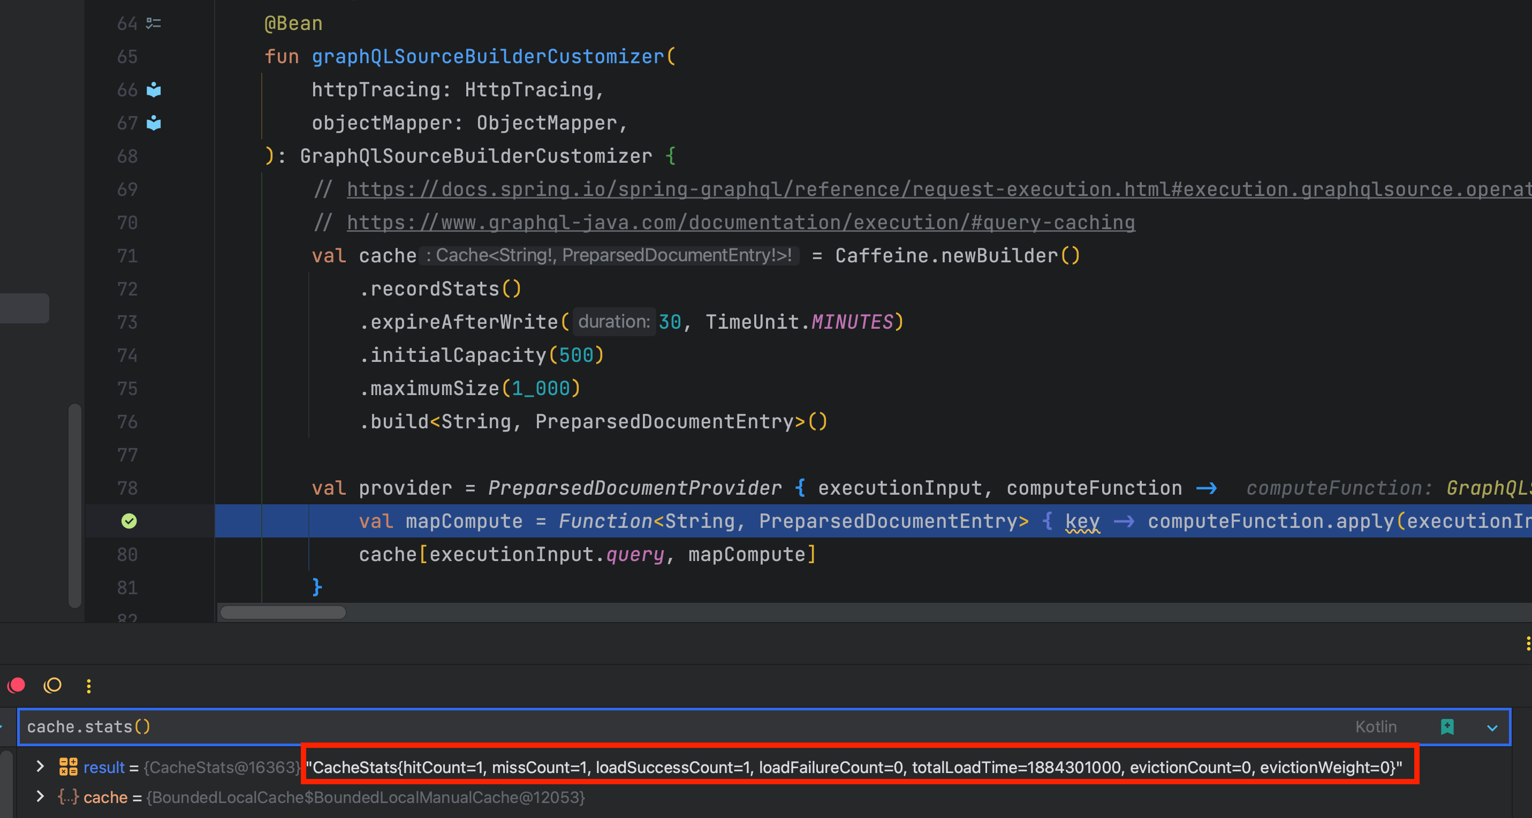This screenshot has height=818, width=1532.
Task: Open the graphql-java query-caching documentation link
Action: [x=740, y=223]
